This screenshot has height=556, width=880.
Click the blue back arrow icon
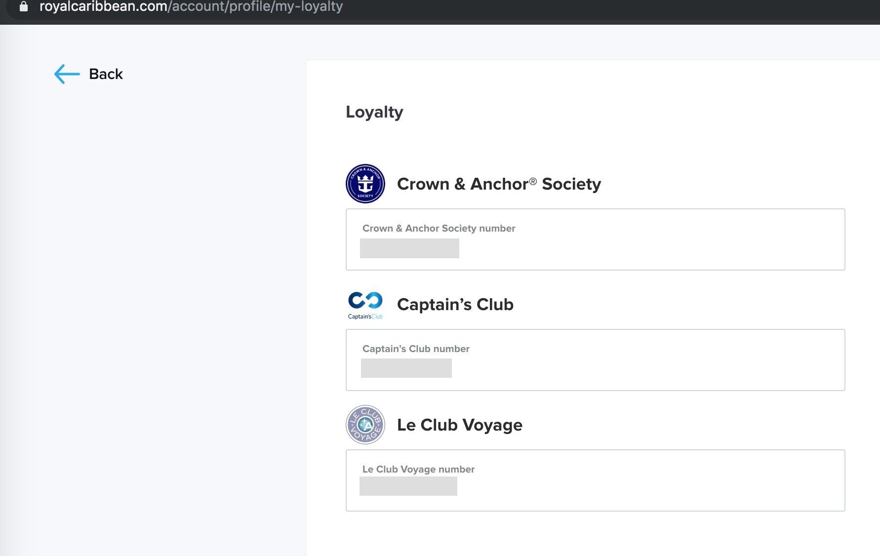tap(67, 74)
